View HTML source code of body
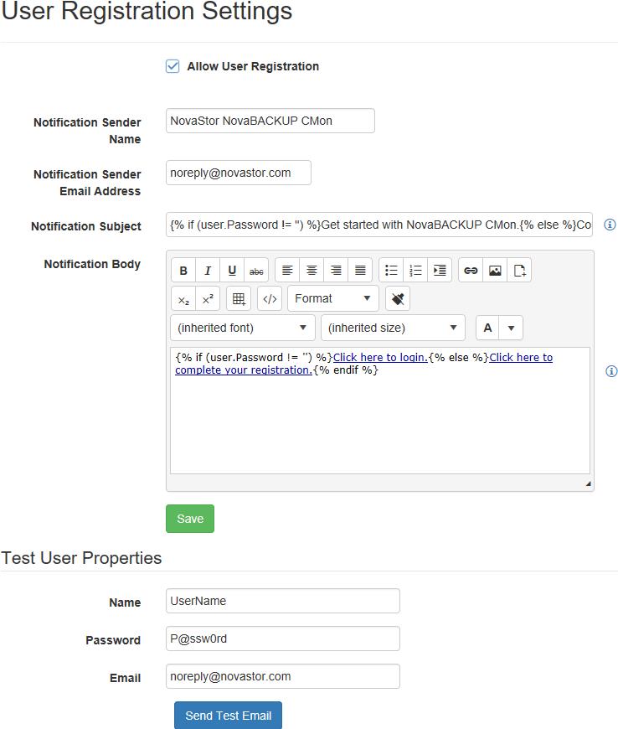This screenshot has height=729, width=618. 270,299
